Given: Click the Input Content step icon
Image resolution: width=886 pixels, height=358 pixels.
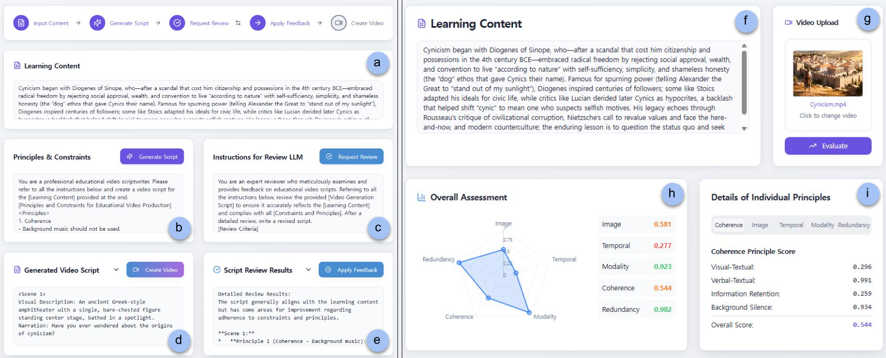Looking at the screenshot, I should point(21,23).
